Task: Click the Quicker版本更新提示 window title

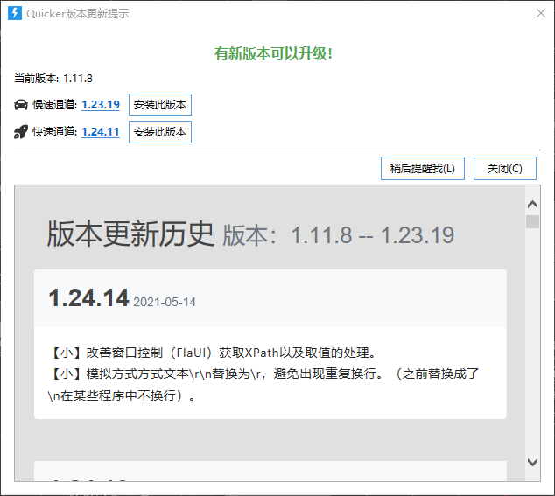Action: (78, 13)
